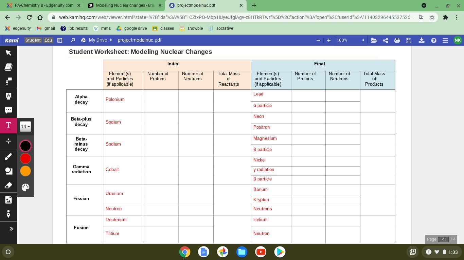Reload the page
Viewport: 464px width, 260px height.
29,17
